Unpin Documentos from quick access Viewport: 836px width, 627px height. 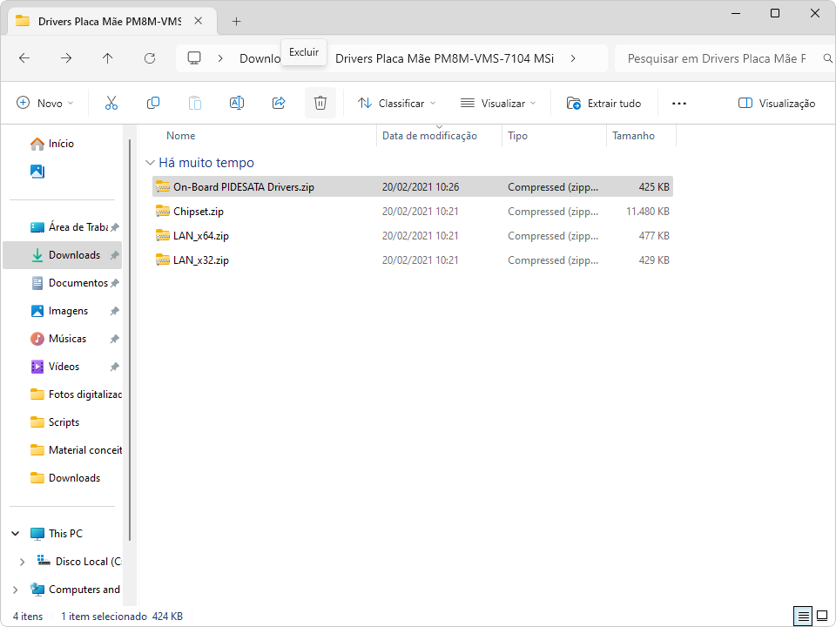point(114,283)
